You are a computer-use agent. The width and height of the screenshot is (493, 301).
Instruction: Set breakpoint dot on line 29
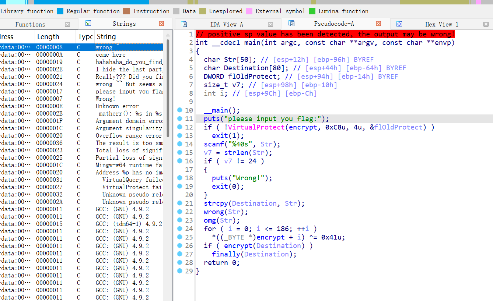[179, 271]
